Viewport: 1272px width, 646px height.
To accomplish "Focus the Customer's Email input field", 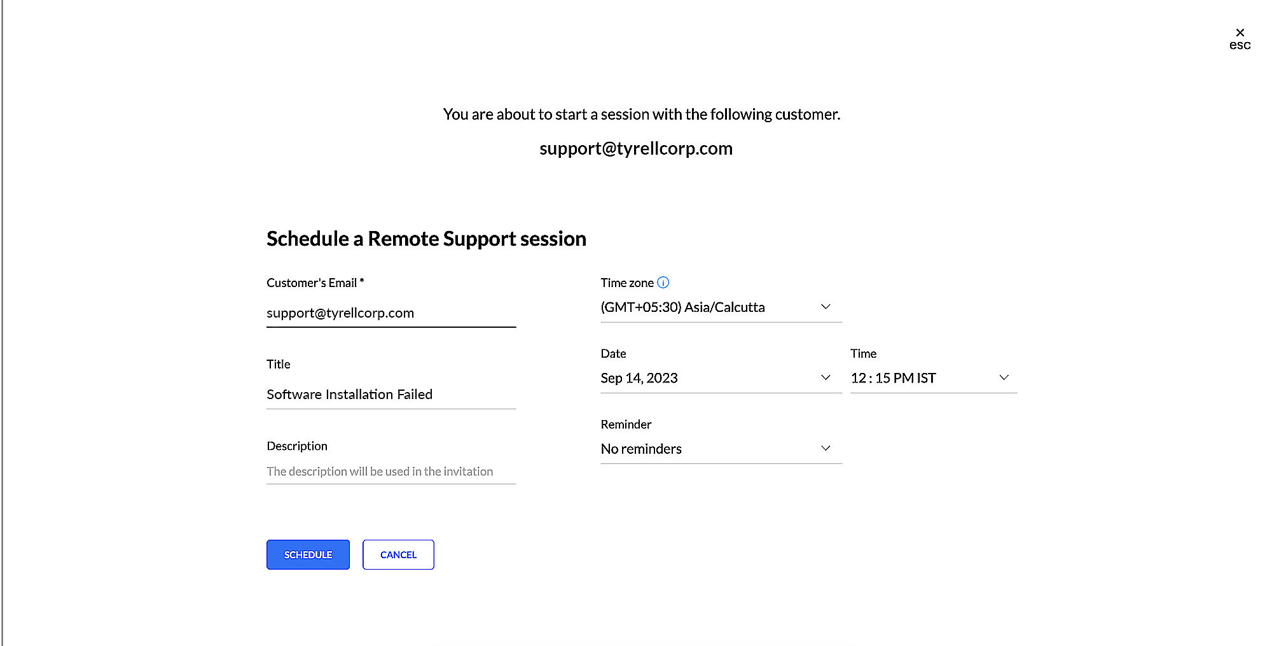I will coord(391,313).
